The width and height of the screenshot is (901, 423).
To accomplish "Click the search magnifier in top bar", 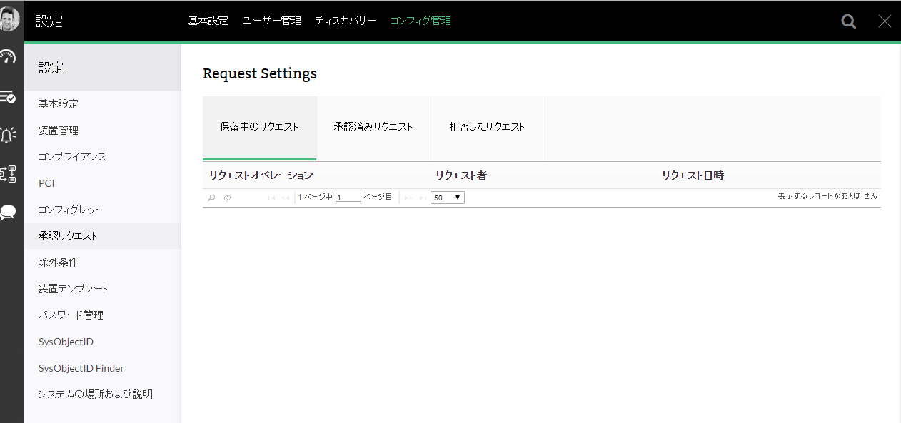I will (848, 21).
